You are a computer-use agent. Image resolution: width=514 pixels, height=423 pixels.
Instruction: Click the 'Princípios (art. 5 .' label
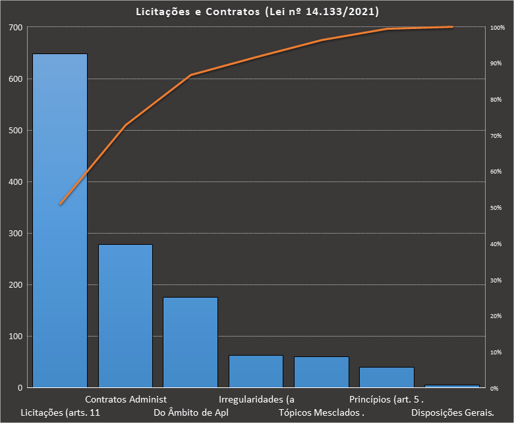[x=386, y=399]
